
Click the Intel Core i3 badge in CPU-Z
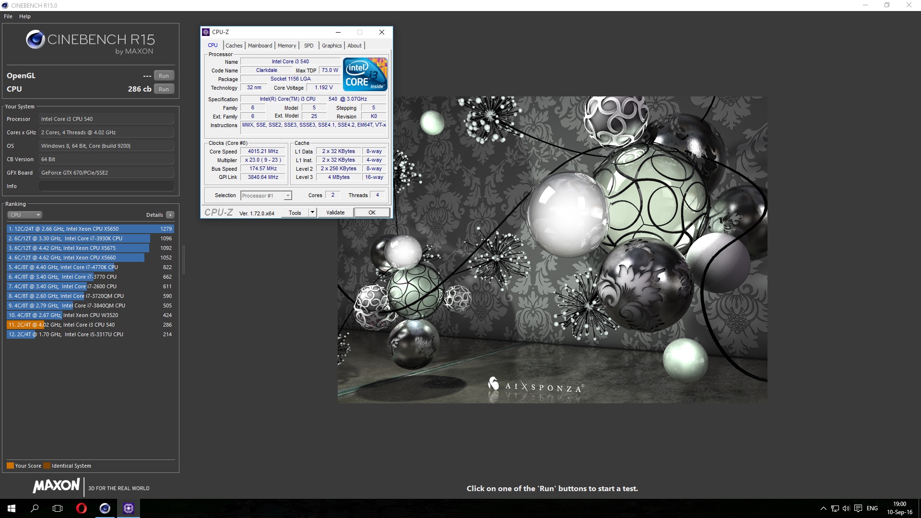pos(365,74)
